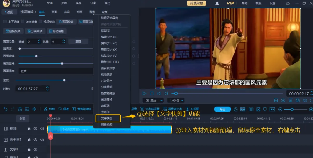Go to previous frame in preview
Viewport: 313px width, 158px height.
(x=159, y=93)
